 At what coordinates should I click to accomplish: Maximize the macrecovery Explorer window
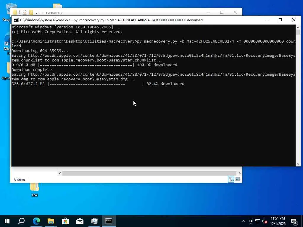(222, 12)
